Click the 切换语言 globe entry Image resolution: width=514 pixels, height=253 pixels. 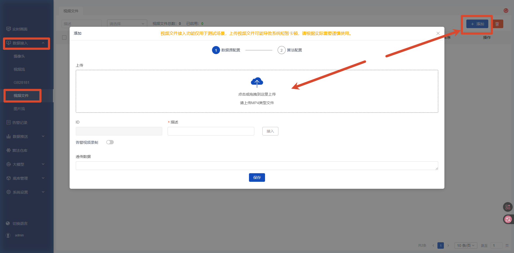[17, 223]
